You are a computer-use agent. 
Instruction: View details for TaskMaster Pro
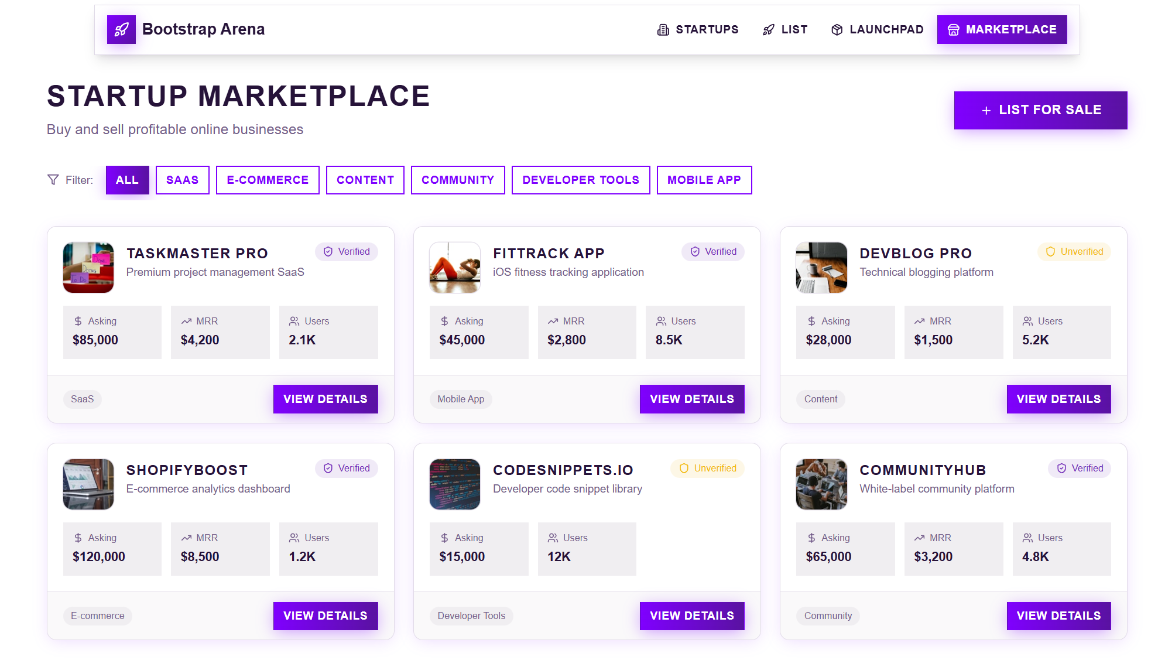[326, 399]
